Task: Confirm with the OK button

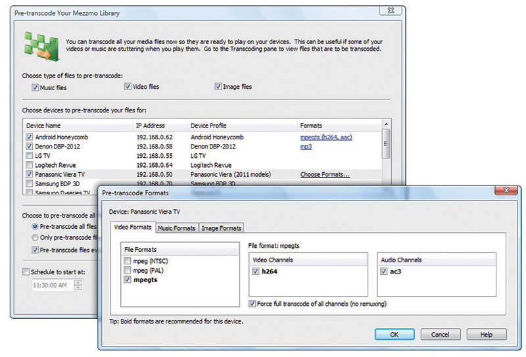Action: pyautogui.click(x=394, y=335)
